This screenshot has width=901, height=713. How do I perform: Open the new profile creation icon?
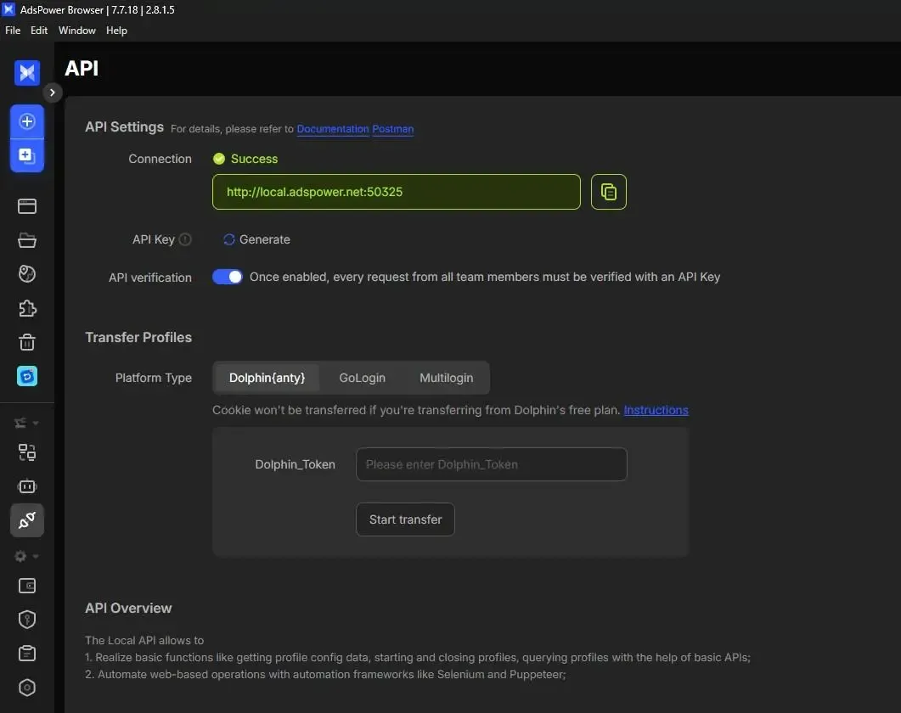pyautogui.click(x=27, y=122)
